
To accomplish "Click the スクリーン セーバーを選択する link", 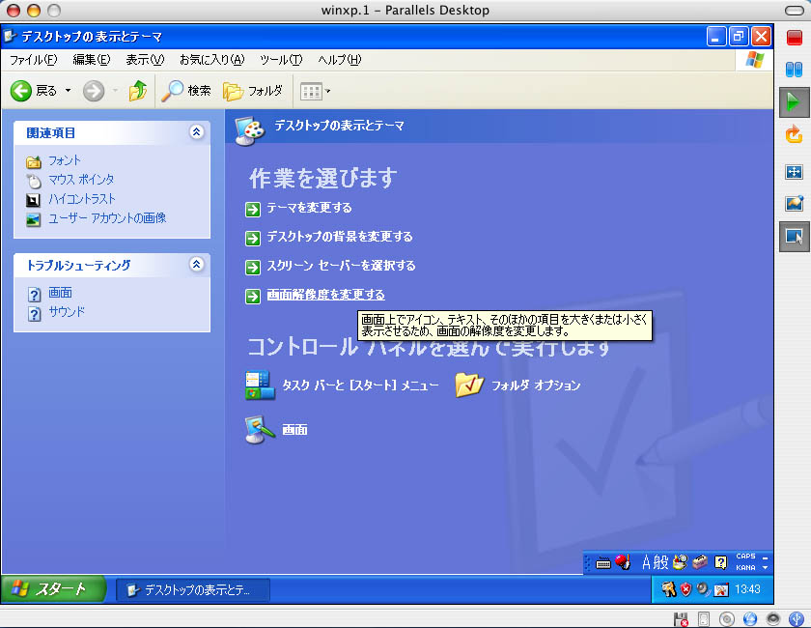I will [x=341, y=266].
